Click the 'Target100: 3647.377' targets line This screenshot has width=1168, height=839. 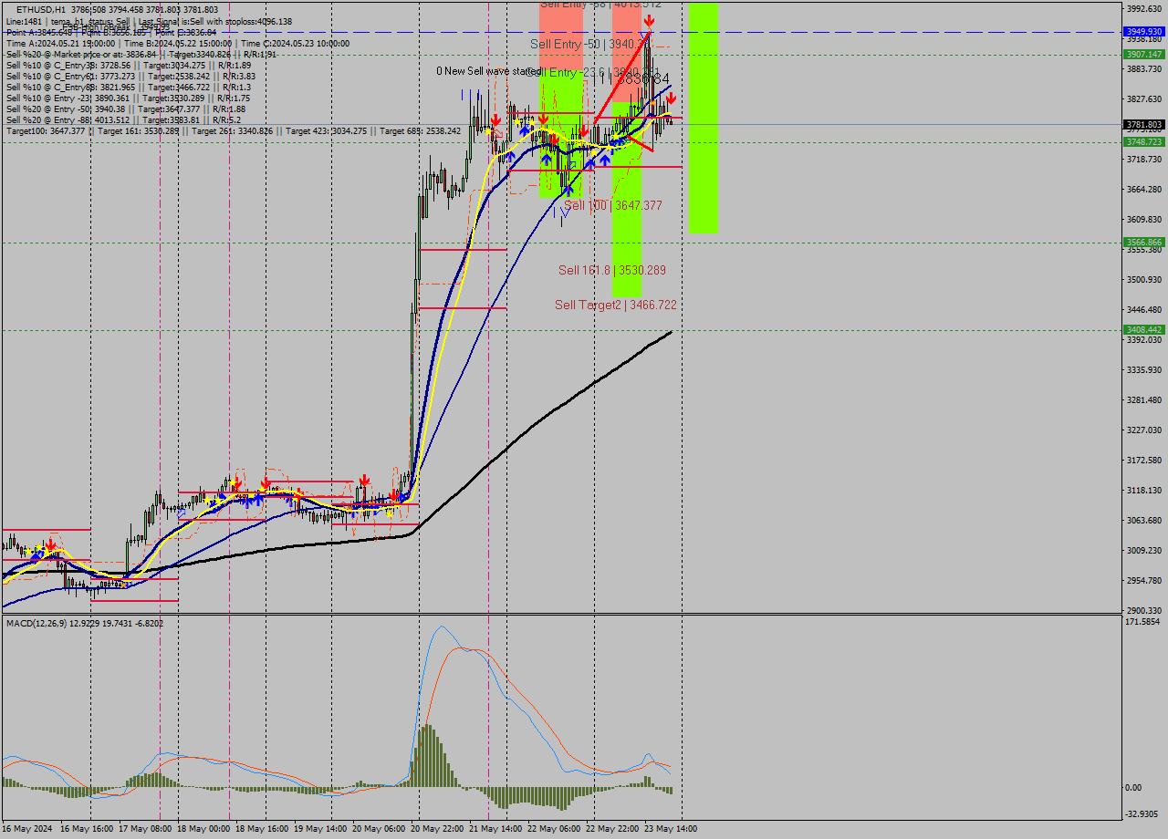233,131
